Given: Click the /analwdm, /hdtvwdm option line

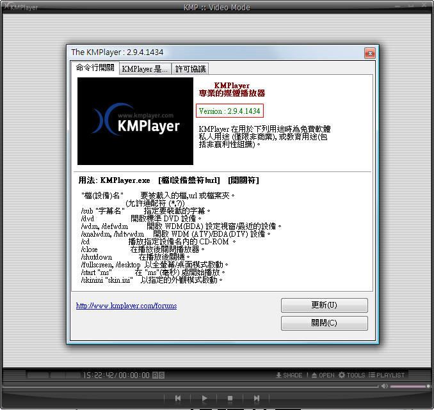Looking at the screenshot, I should click(x=176, y=234).
